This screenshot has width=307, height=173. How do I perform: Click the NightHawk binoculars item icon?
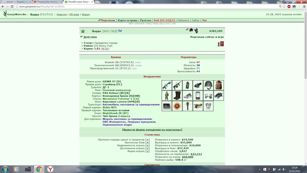219,96
